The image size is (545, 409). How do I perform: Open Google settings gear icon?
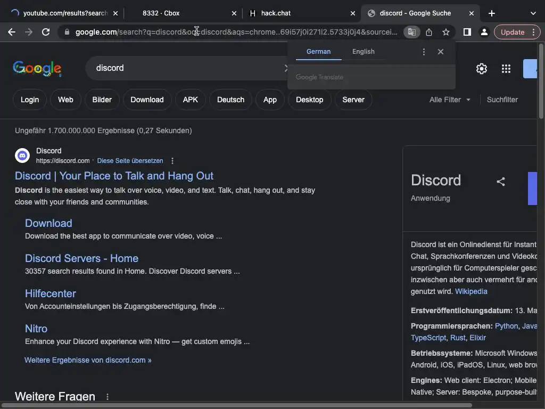click(x=481, y=69)
